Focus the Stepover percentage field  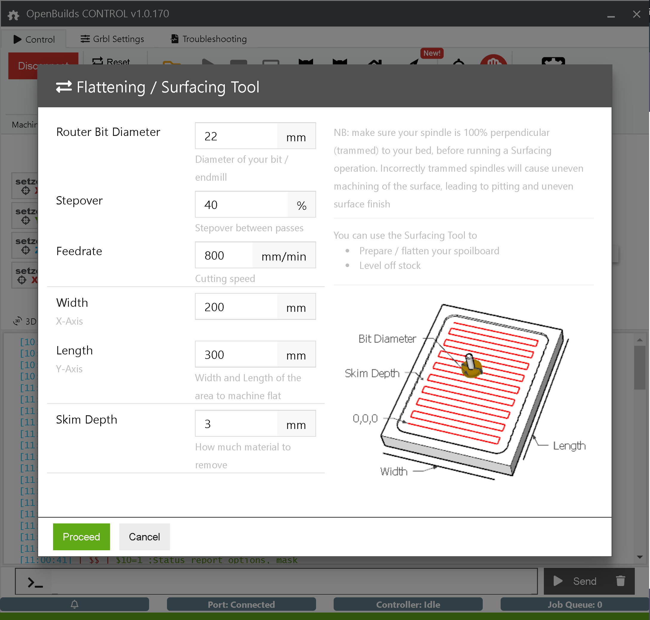tap(241, 204)
